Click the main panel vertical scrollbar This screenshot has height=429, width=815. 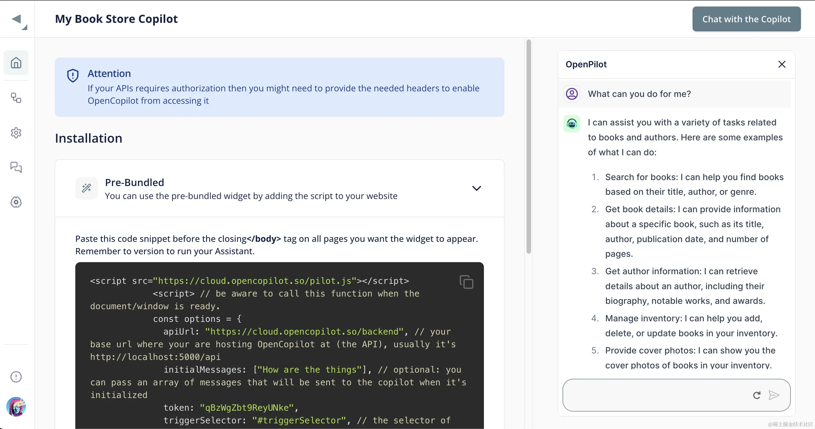coord(528,146)
